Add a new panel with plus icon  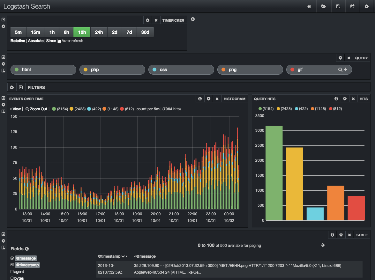pyautogui.click(x=192, y=19)
